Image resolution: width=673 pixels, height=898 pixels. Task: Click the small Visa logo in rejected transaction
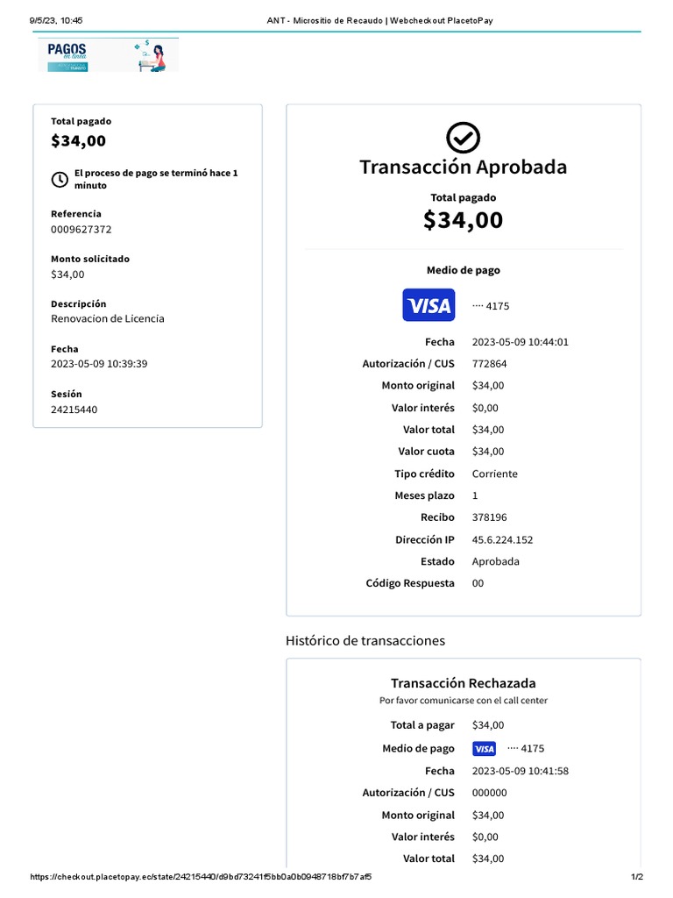tap(484, 749)
